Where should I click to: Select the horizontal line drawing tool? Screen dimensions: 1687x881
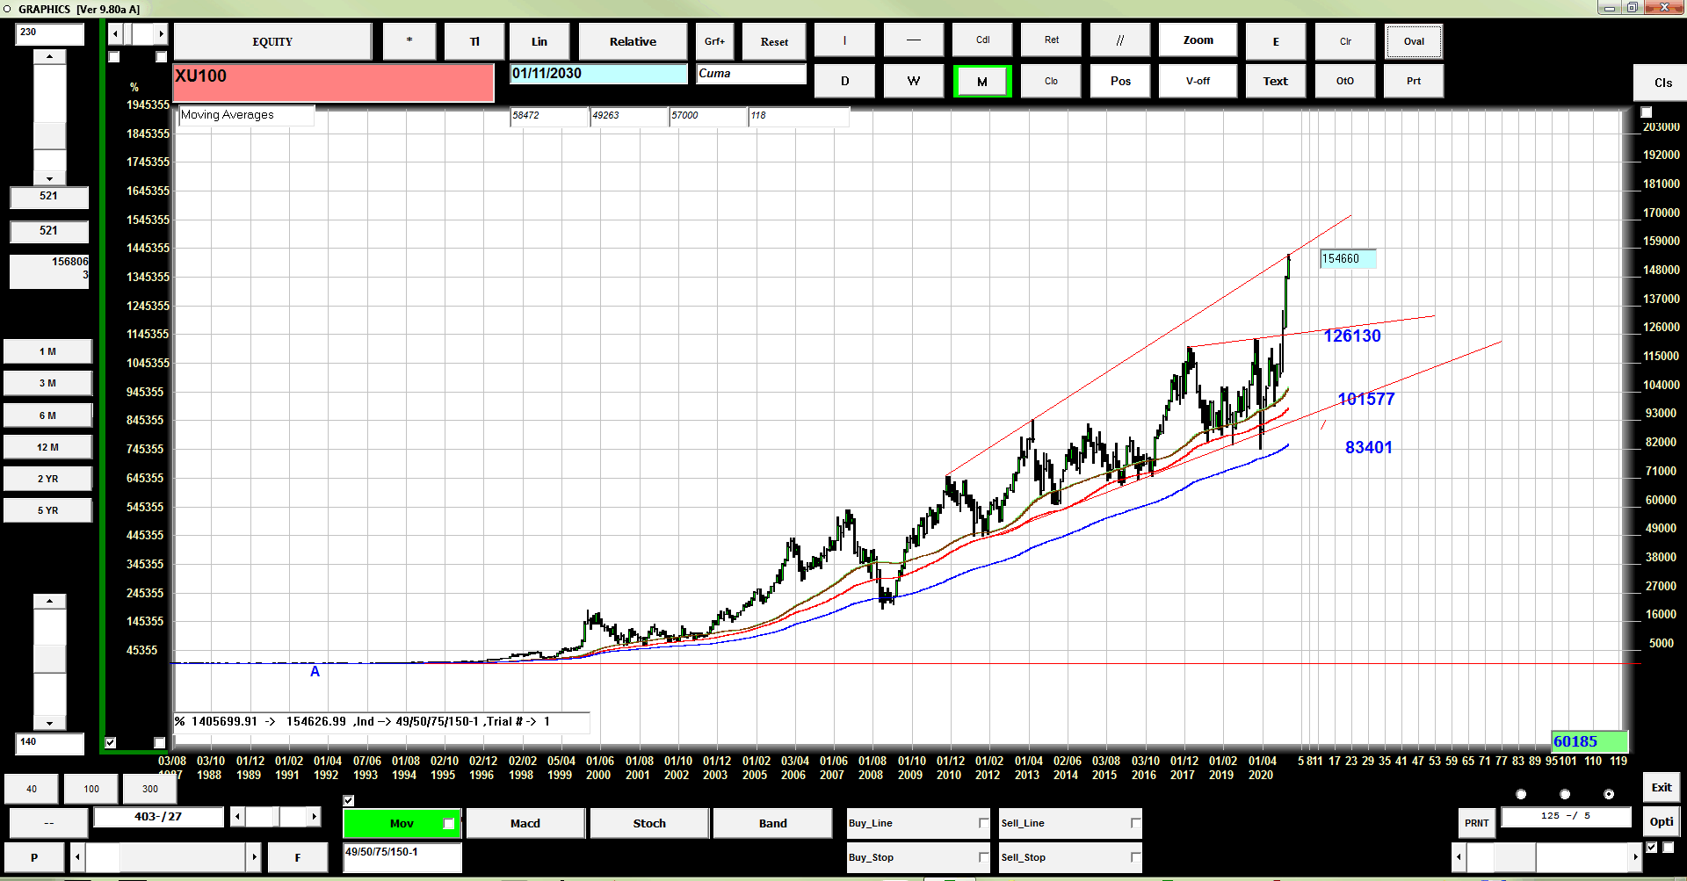coord(914,41)
